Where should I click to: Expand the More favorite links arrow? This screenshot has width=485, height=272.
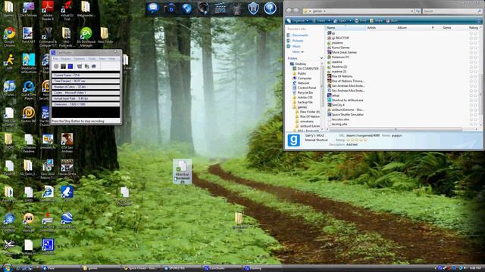(302, 52)
